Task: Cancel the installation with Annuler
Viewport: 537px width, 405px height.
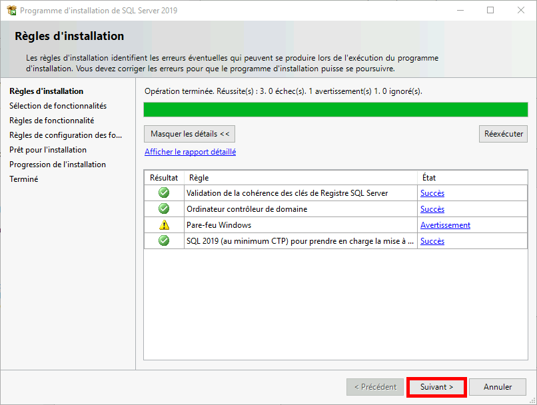Action: (x=497, y=387)
